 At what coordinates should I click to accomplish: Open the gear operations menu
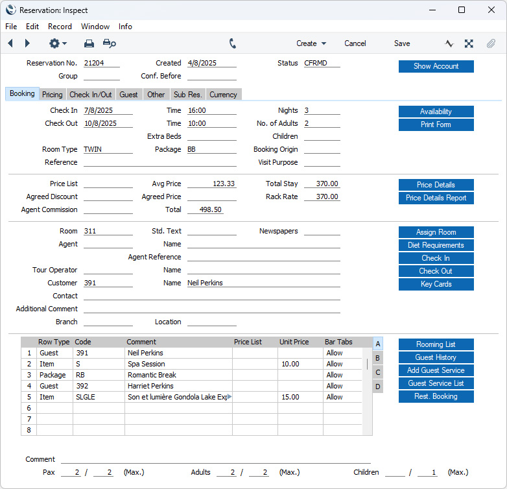pyautogui.click(x=58, y=43)
